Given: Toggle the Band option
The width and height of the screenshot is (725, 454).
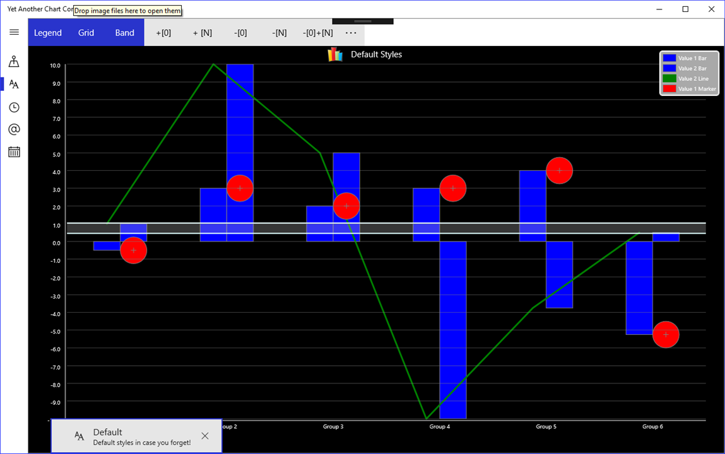Looking at the screenshot, I should point(125,33).
